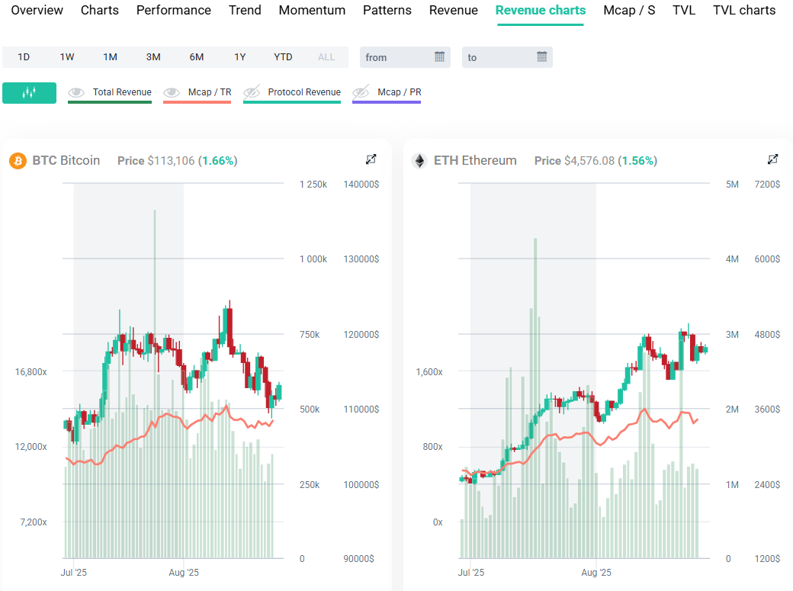Set time range to 1D
Screen dimensions: 793x591
point(24,57)
